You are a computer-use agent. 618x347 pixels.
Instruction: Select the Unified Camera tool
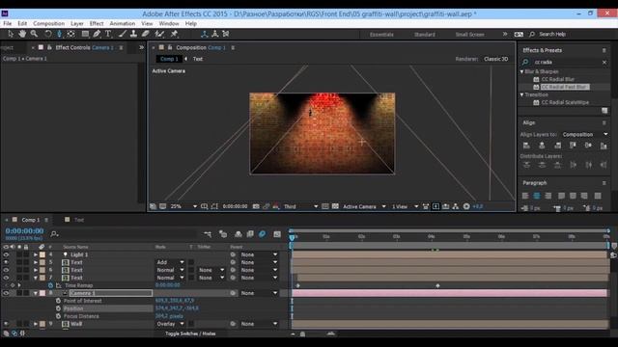(x=60, y=34)
